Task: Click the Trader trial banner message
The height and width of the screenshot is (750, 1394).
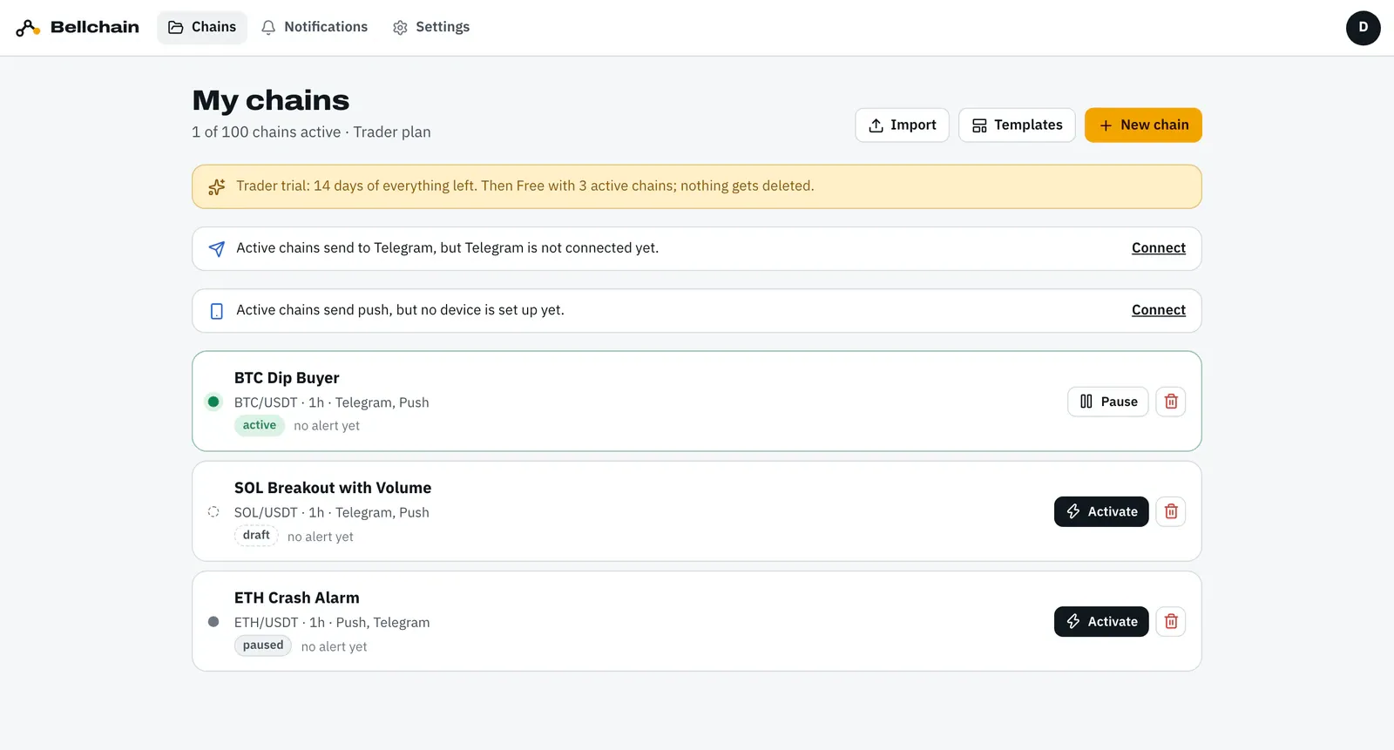Action: click(x=525, y=186)
